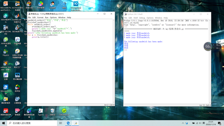Click the "finished_sandwiches.append(a)" code line
The image size is (224, 126).
[x=47, y=31]
